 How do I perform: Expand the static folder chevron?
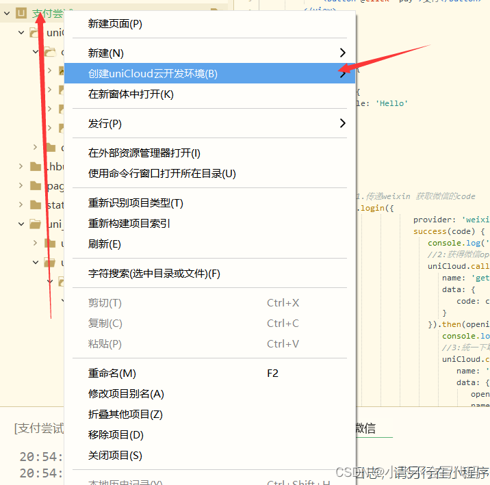[21, 205]
